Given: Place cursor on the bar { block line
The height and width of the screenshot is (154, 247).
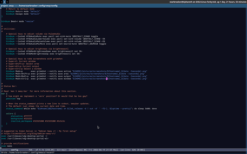Looking at the screenshot, I should tap(4, 94).
